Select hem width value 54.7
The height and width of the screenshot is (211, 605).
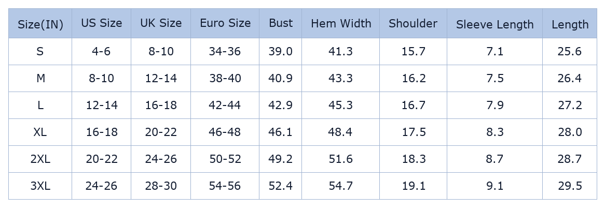click(x=340, y=186)
